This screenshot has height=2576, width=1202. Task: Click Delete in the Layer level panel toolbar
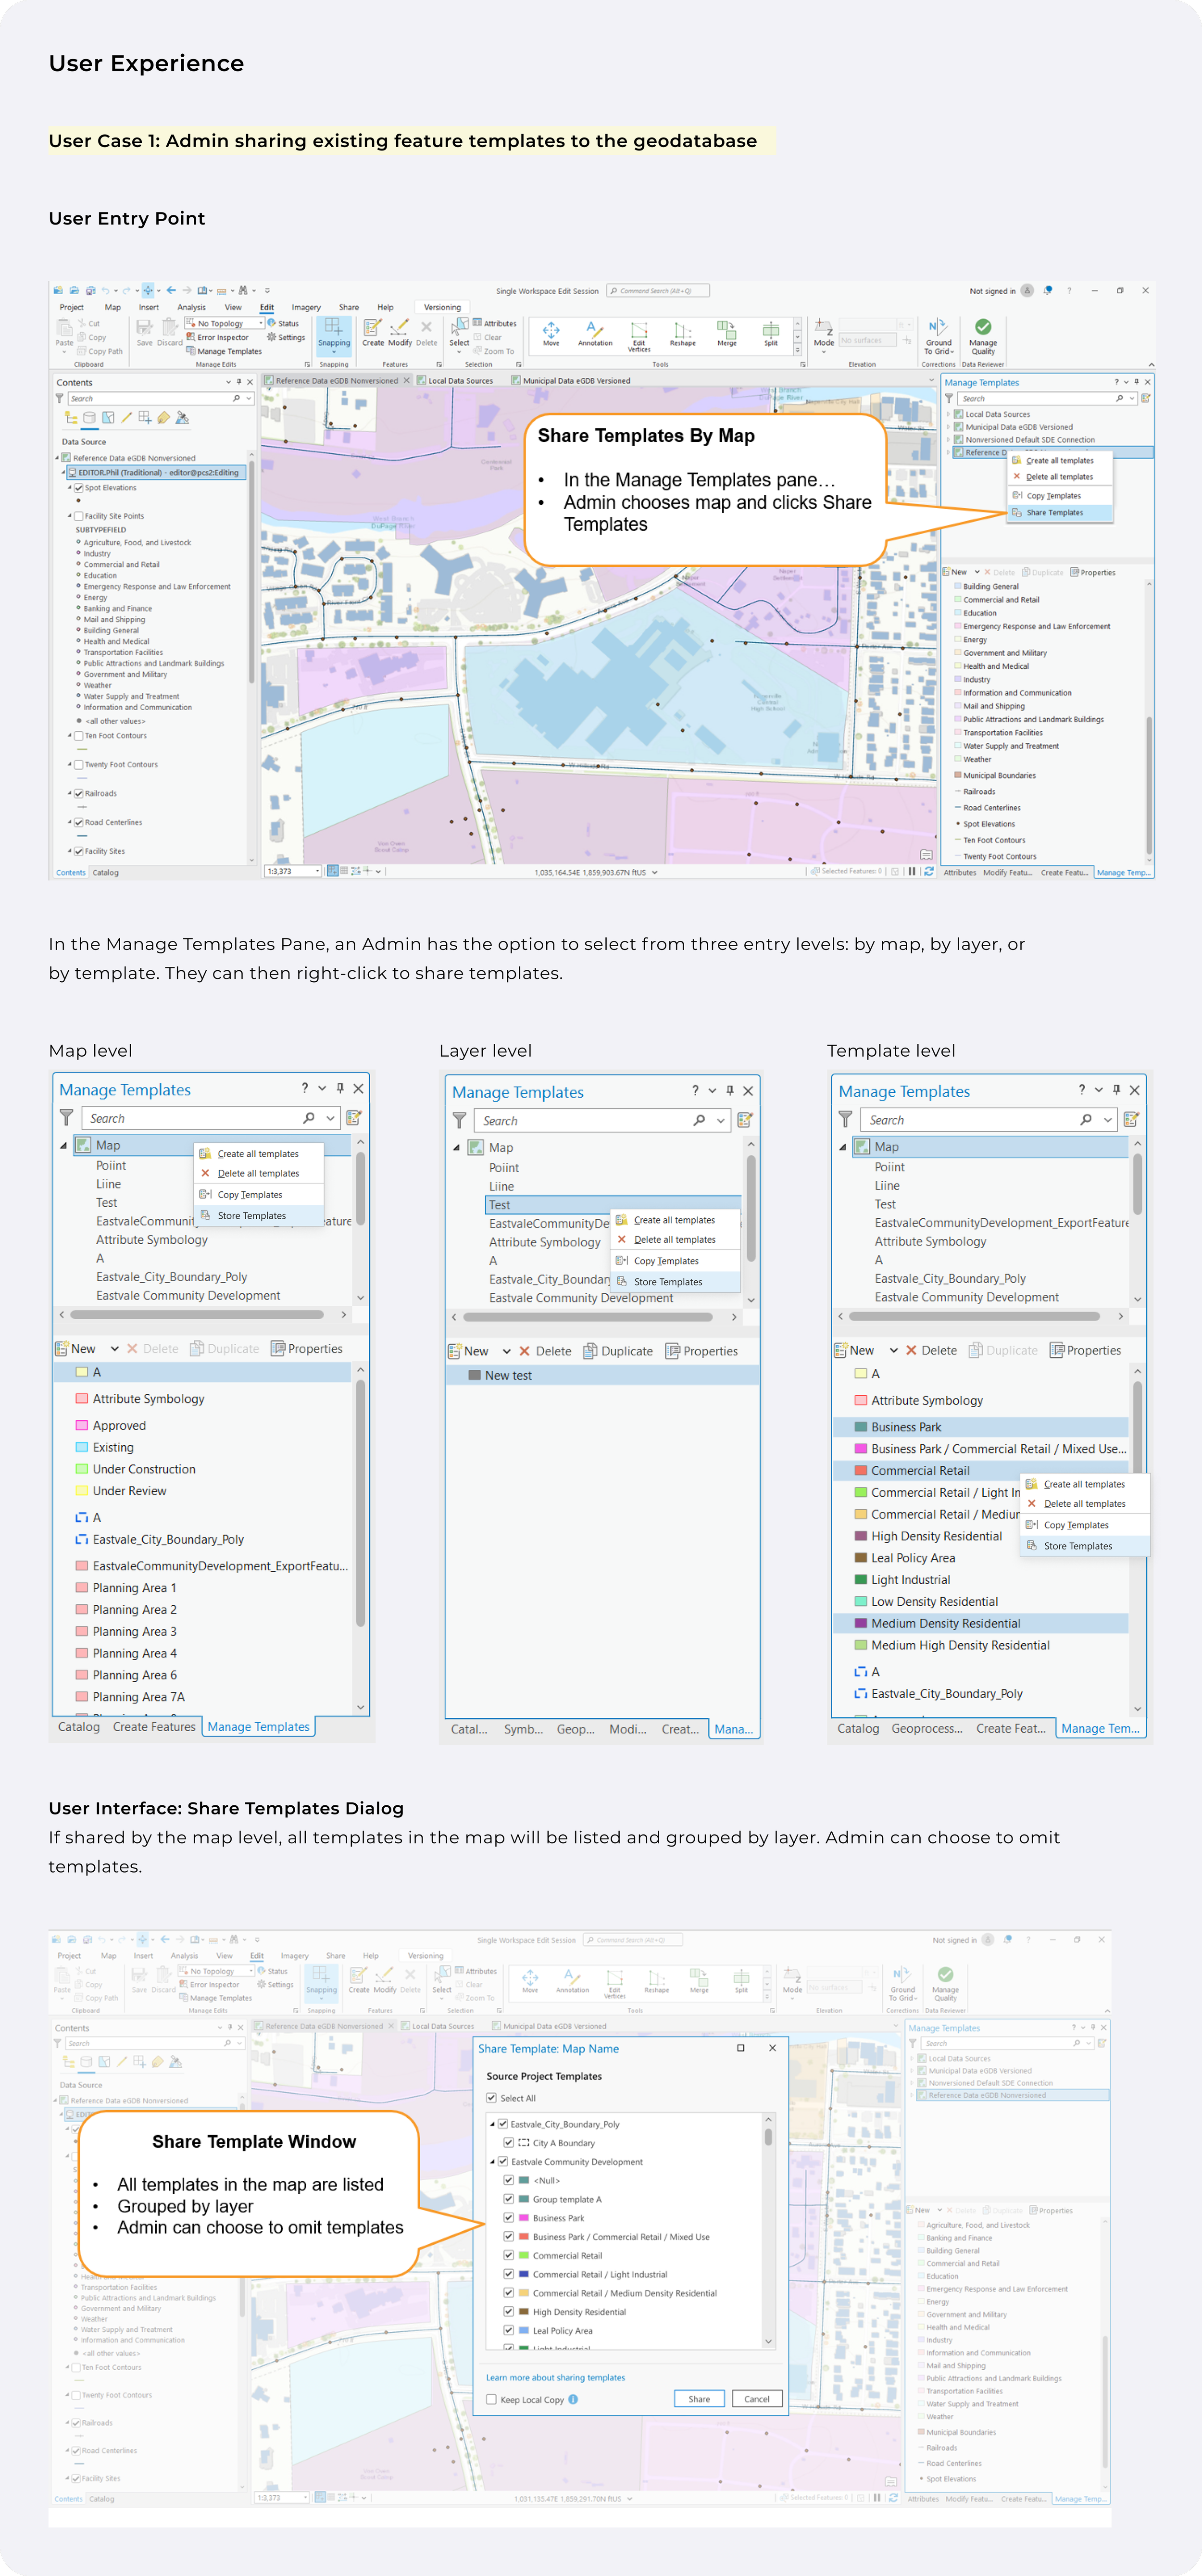(545, 1351)
